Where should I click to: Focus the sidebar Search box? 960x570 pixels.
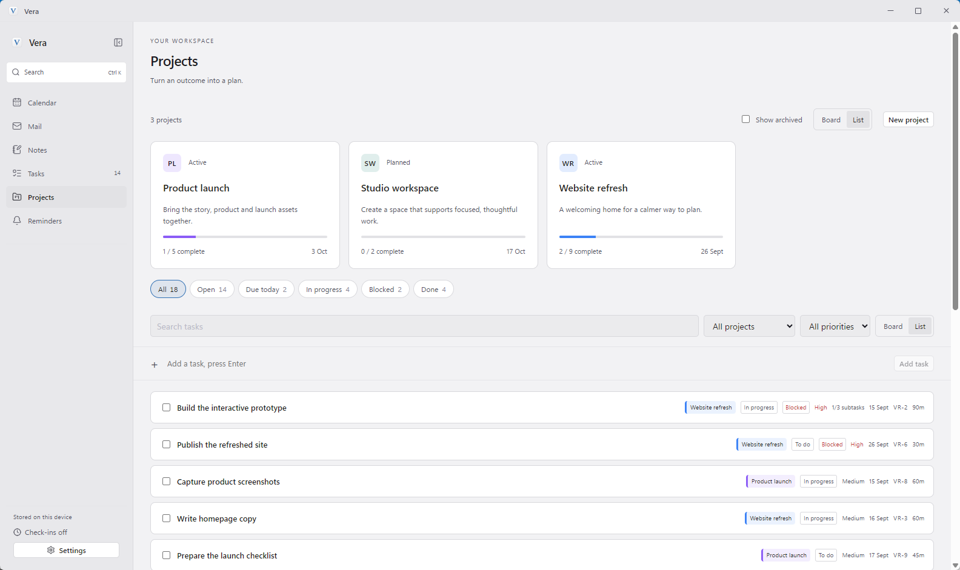click(66, 72)
